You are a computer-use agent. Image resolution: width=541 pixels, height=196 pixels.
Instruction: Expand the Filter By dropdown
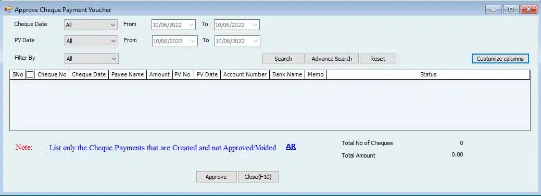tap(92, 59)
